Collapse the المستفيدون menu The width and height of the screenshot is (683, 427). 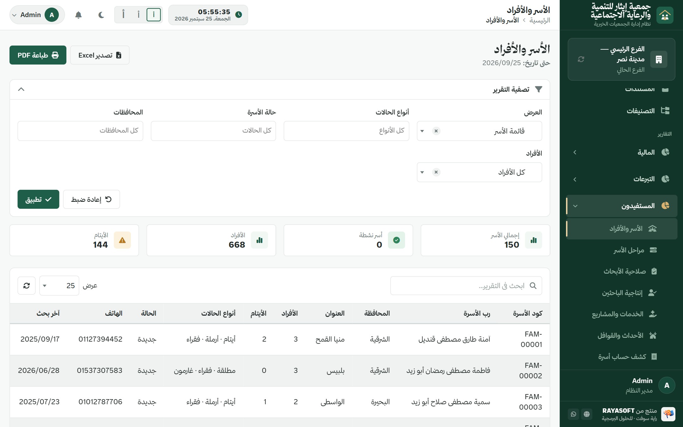click(x=622, y=206)
